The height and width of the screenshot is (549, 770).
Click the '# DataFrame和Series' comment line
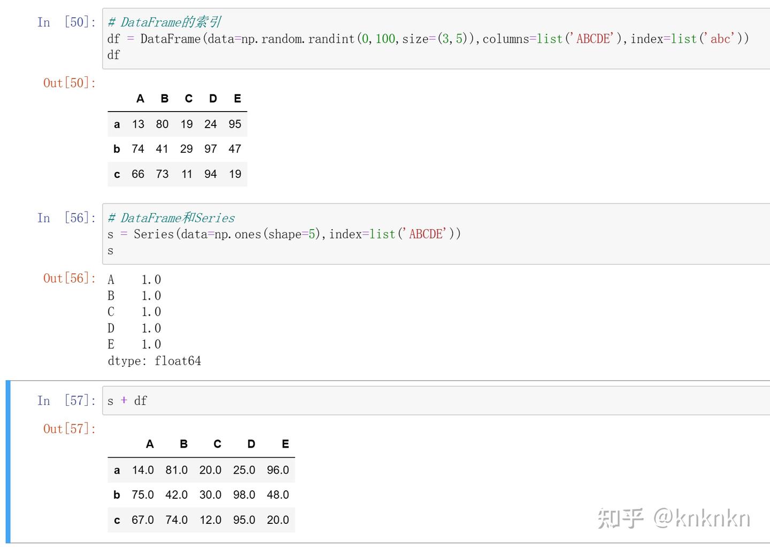[x=171, y=218]
